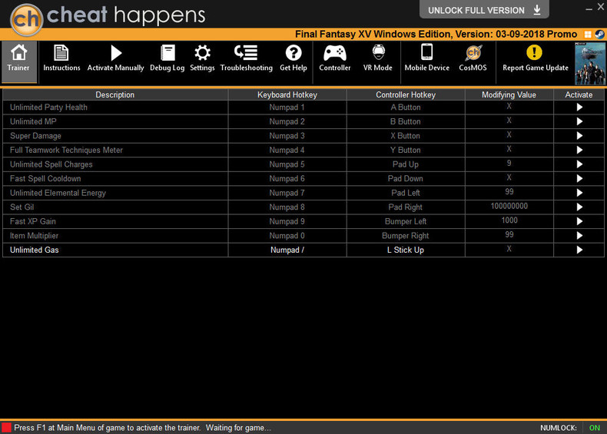Click the Controller Hotkey column header
Screen dimensions: 607x434
(406, 94)
